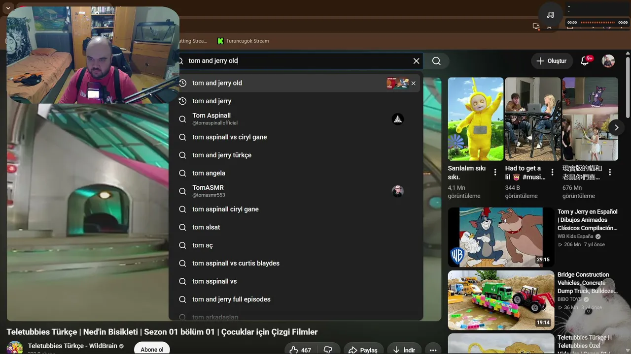The height and width of the screenshot is (354, 631).
Task: Open the Tom y Jerry en Español thumbnail
Action: tap(501, 237)
